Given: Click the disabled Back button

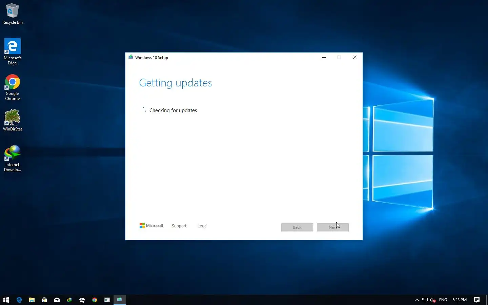Looking at the screenshot, I should [297, 227].
